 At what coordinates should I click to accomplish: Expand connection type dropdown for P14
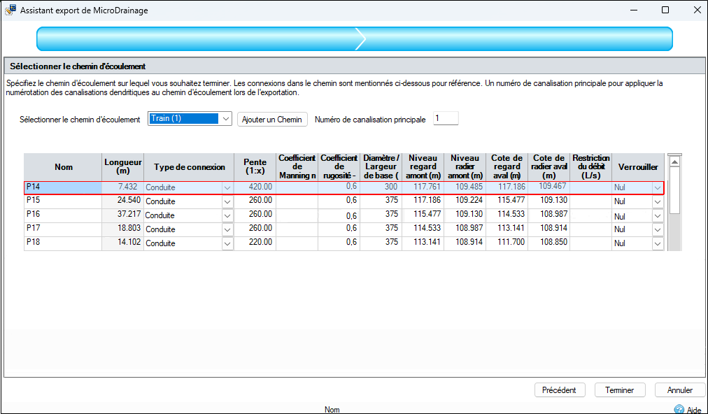227,188
